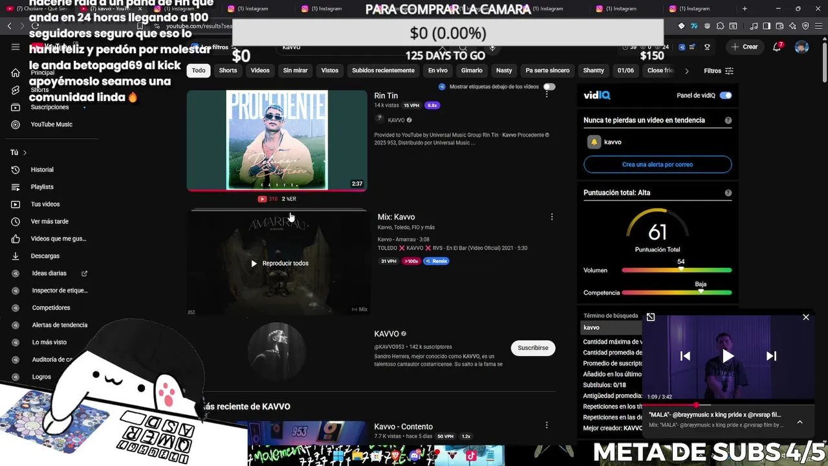Show more filter chips with right chevron

coord(686,71)
